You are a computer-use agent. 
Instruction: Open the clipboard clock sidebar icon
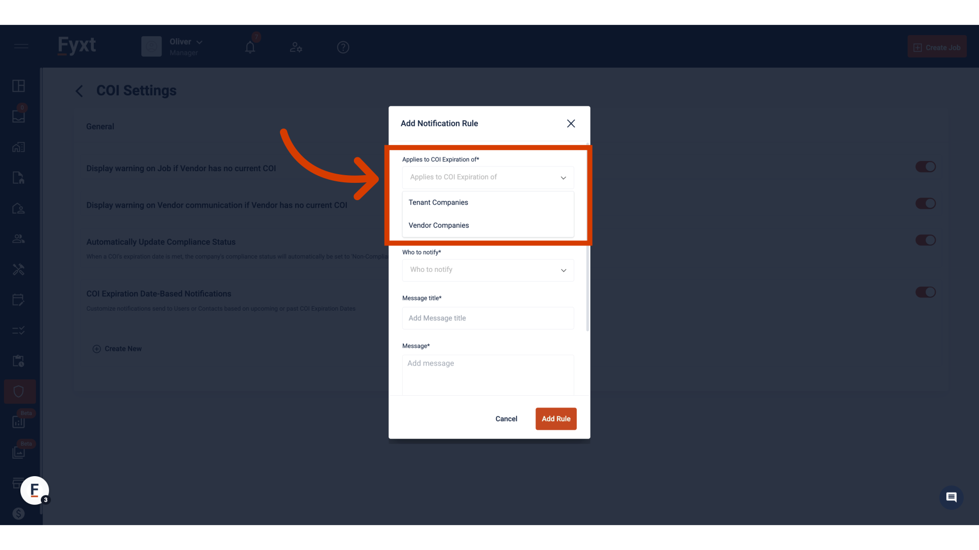pyautogui.click(x=19, y=361)
